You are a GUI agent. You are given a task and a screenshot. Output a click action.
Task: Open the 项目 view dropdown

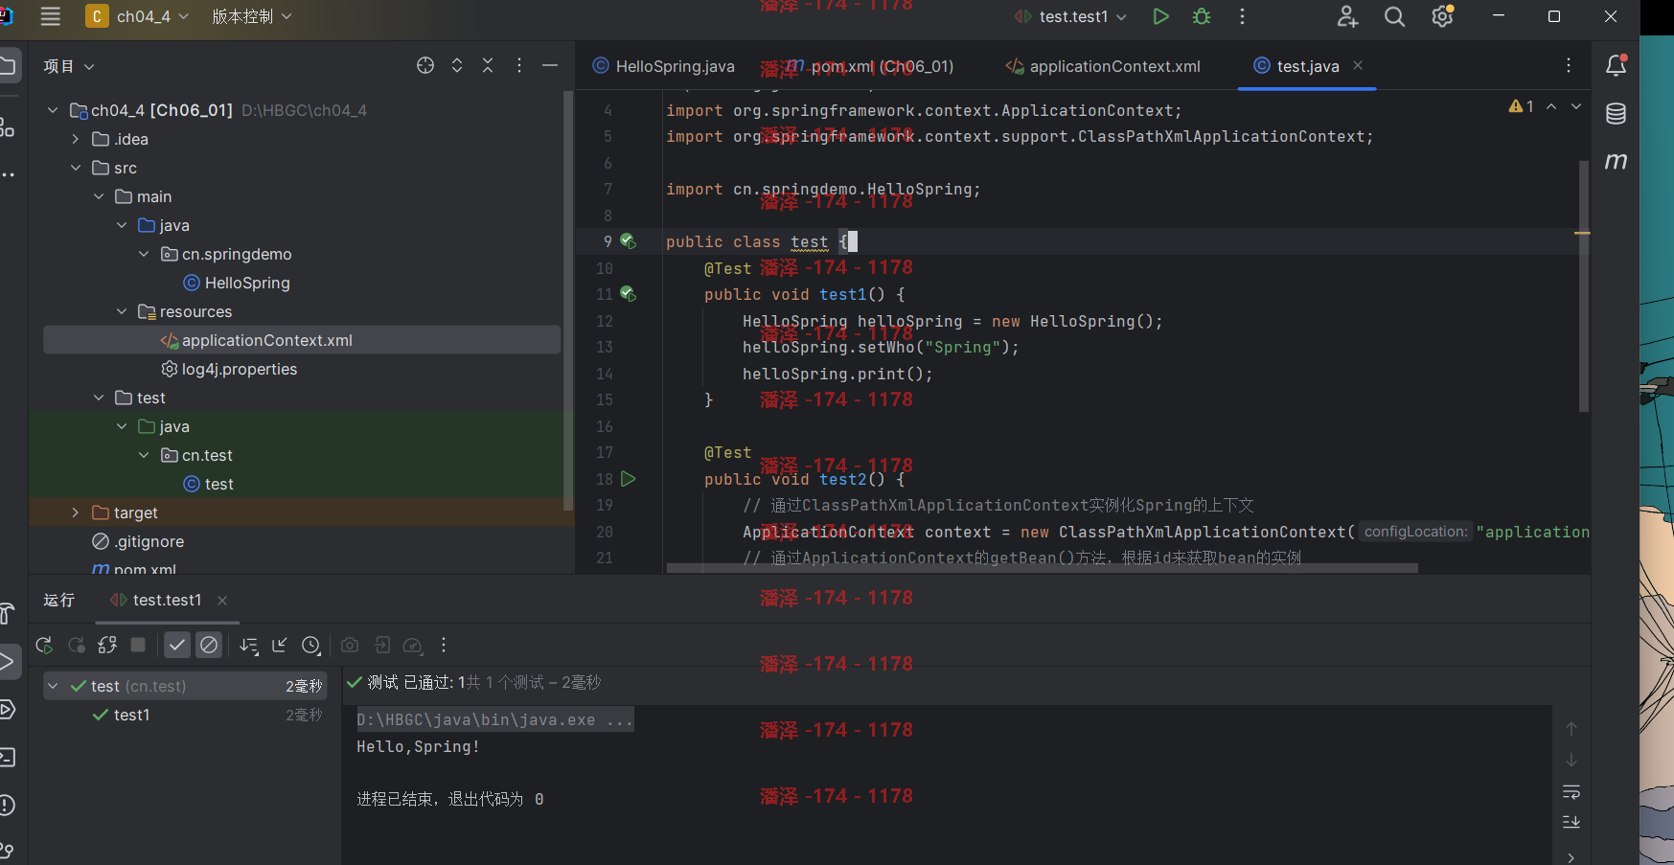(x=69, y=66)
